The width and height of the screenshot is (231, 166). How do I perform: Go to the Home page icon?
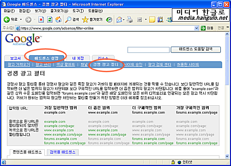coord(58,19)
